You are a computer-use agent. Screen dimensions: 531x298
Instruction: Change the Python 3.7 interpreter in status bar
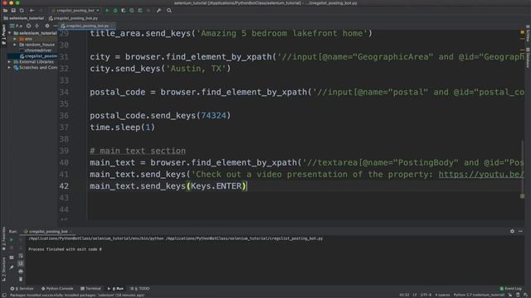479,295
